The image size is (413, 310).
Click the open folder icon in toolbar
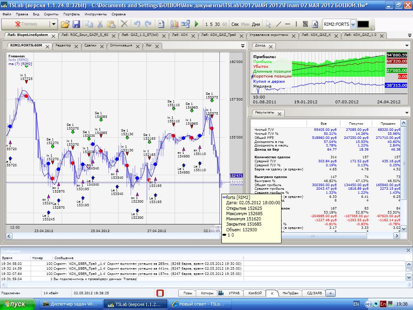[x=65, y=24]
